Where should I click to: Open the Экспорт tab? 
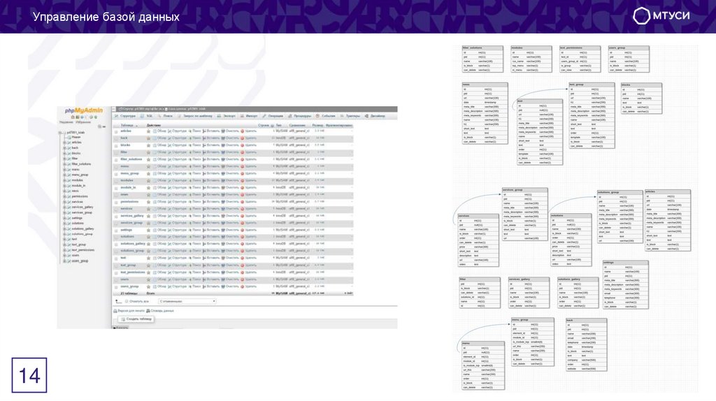point(227,117)
